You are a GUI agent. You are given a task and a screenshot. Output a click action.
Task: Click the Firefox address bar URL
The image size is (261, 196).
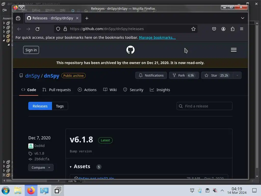pos(107,29)
